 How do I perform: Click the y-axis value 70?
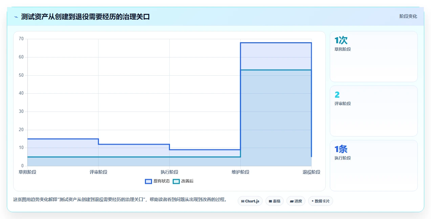click(21, 39)
